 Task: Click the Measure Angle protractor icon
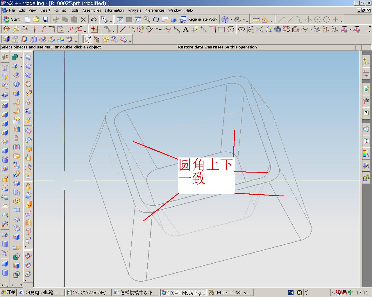tap(265, 19)
